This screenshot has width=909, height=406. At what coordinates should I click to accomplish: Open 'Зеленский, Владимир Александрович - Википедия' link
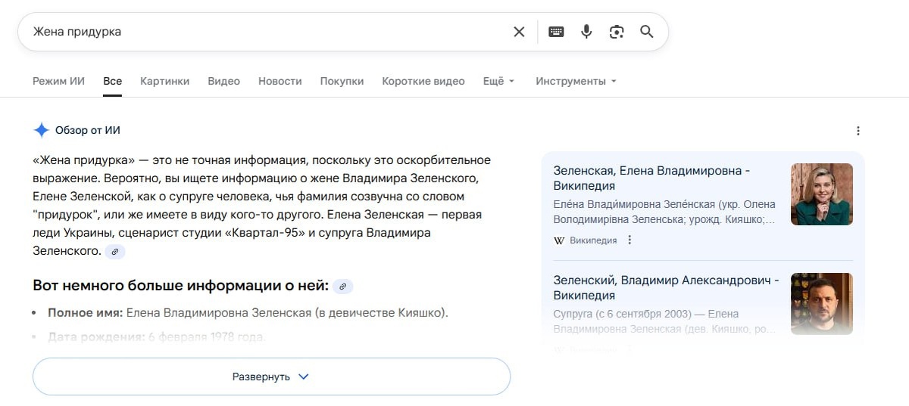(666, 287)
